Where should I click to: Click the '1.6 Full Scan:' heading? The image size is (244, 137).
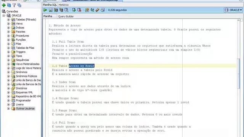(64, 123)
